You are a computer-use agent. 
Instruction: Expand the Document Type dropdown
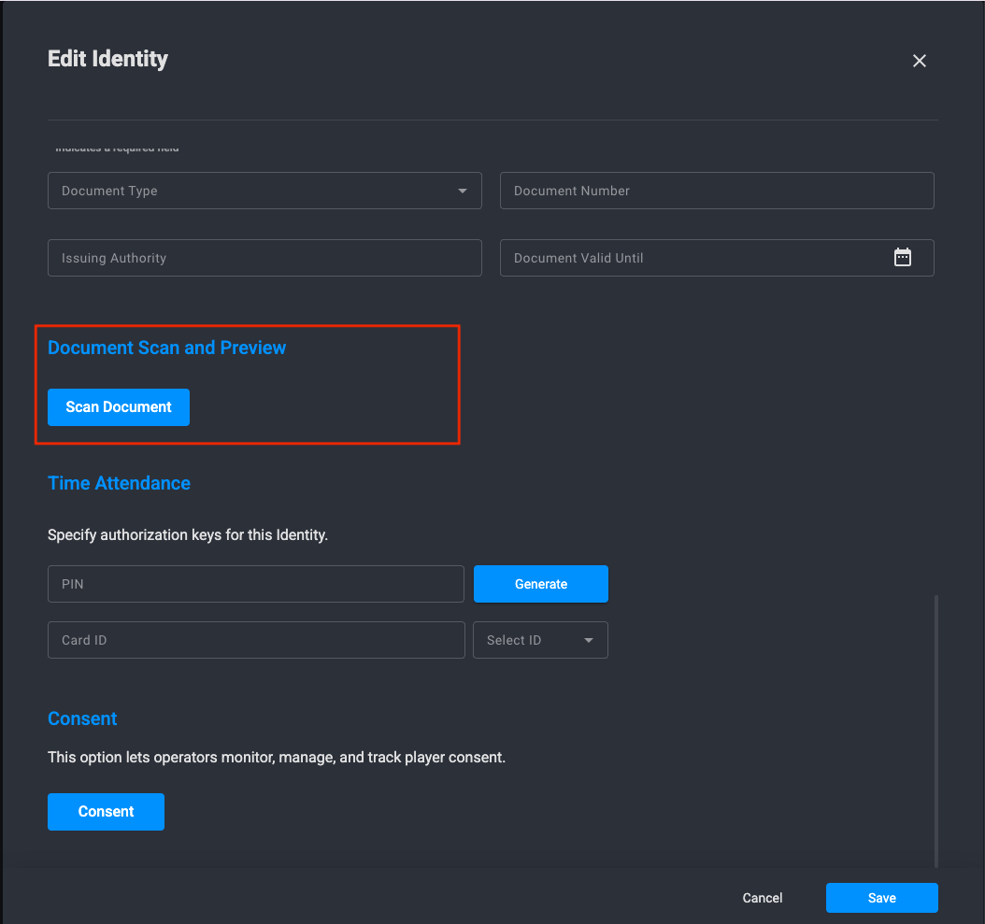(x=264, y=191)
